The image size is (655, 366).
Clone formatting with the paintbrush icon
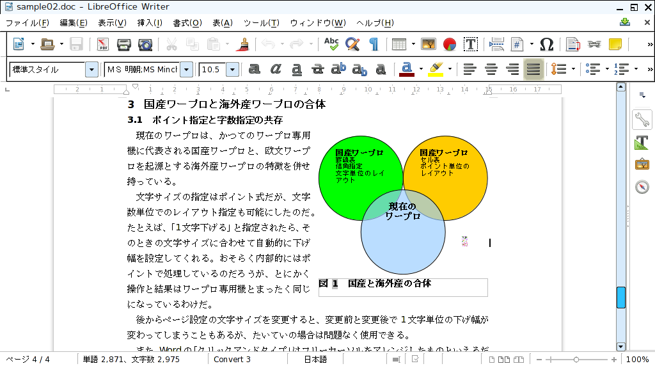[x=242, y=44]
